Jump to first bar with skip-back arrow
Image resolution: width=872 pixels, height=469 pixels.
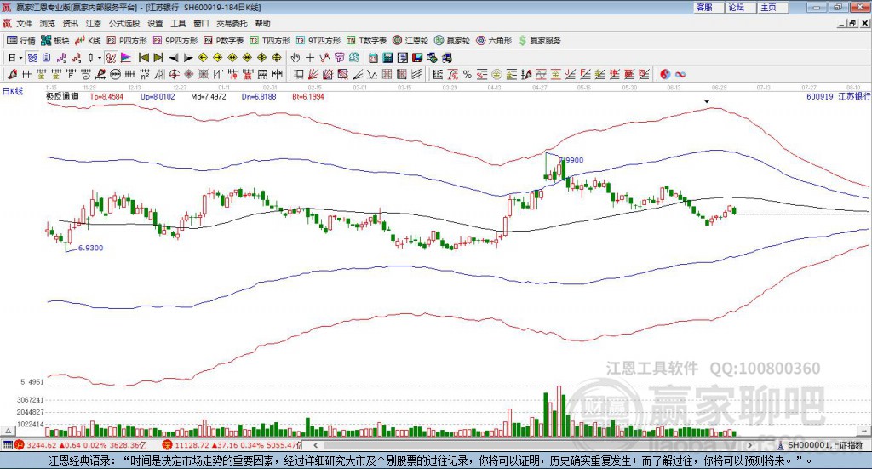(x=143, y=58)
